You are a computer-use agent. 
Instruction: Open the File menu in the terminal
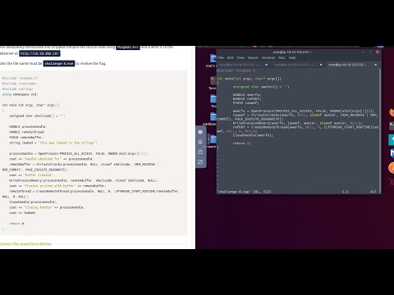221,58
